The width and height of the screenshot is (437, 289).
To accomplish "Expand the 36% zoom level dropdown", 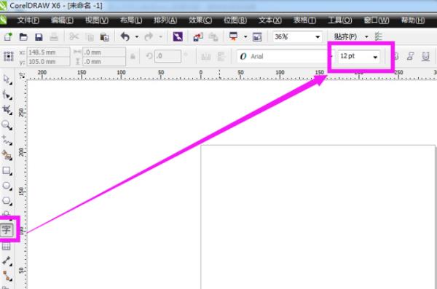I will (318, 37).
